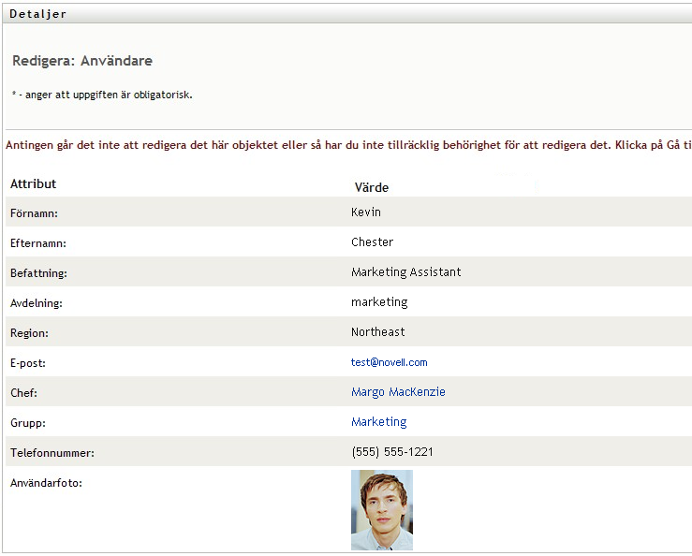Select the Befattning attribute label
The width and height of the screenshot is (692, 556).
(x=38, y=273)
